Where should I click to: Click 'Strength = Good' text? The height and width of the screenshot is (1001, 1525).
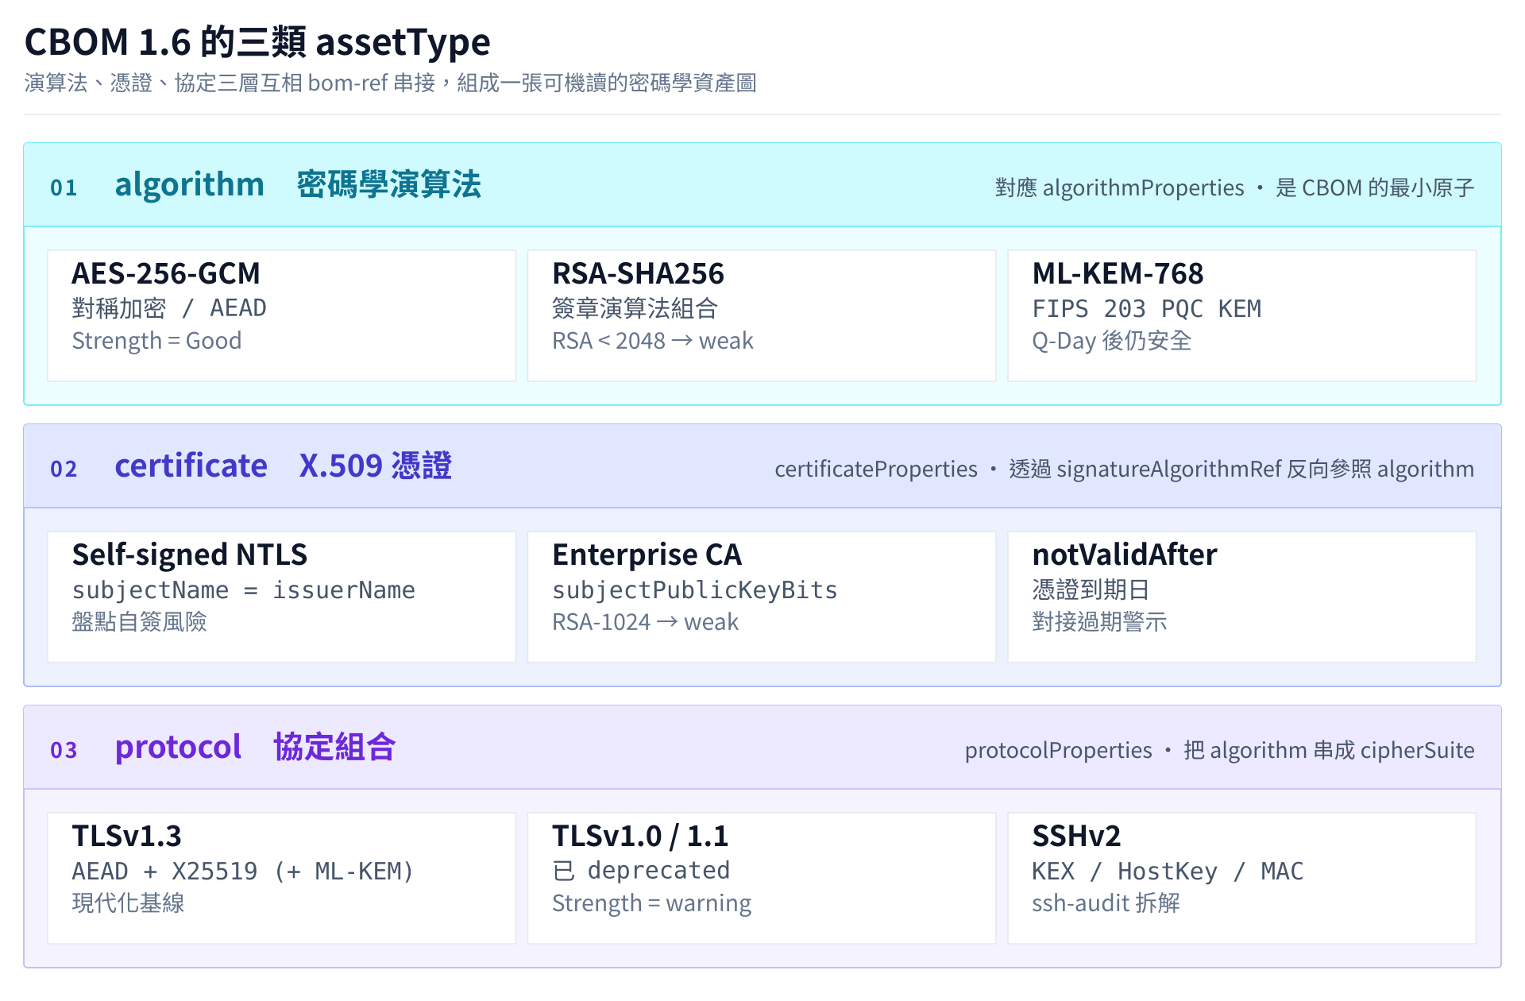[x=156, y=341]
